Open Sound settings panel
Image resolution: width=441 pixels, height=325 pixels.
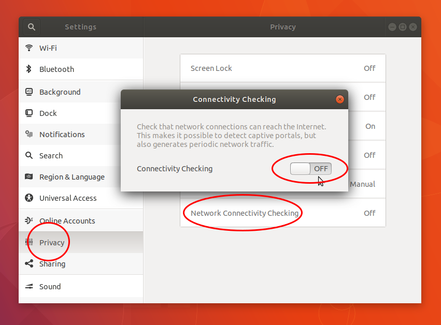(x=81, y=287)
